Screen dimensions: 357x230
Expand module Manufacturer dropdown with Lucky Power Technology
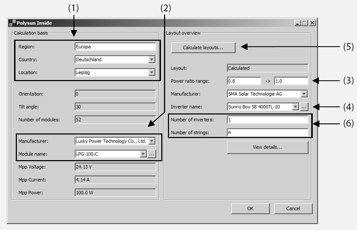click(x=152, y=141)
